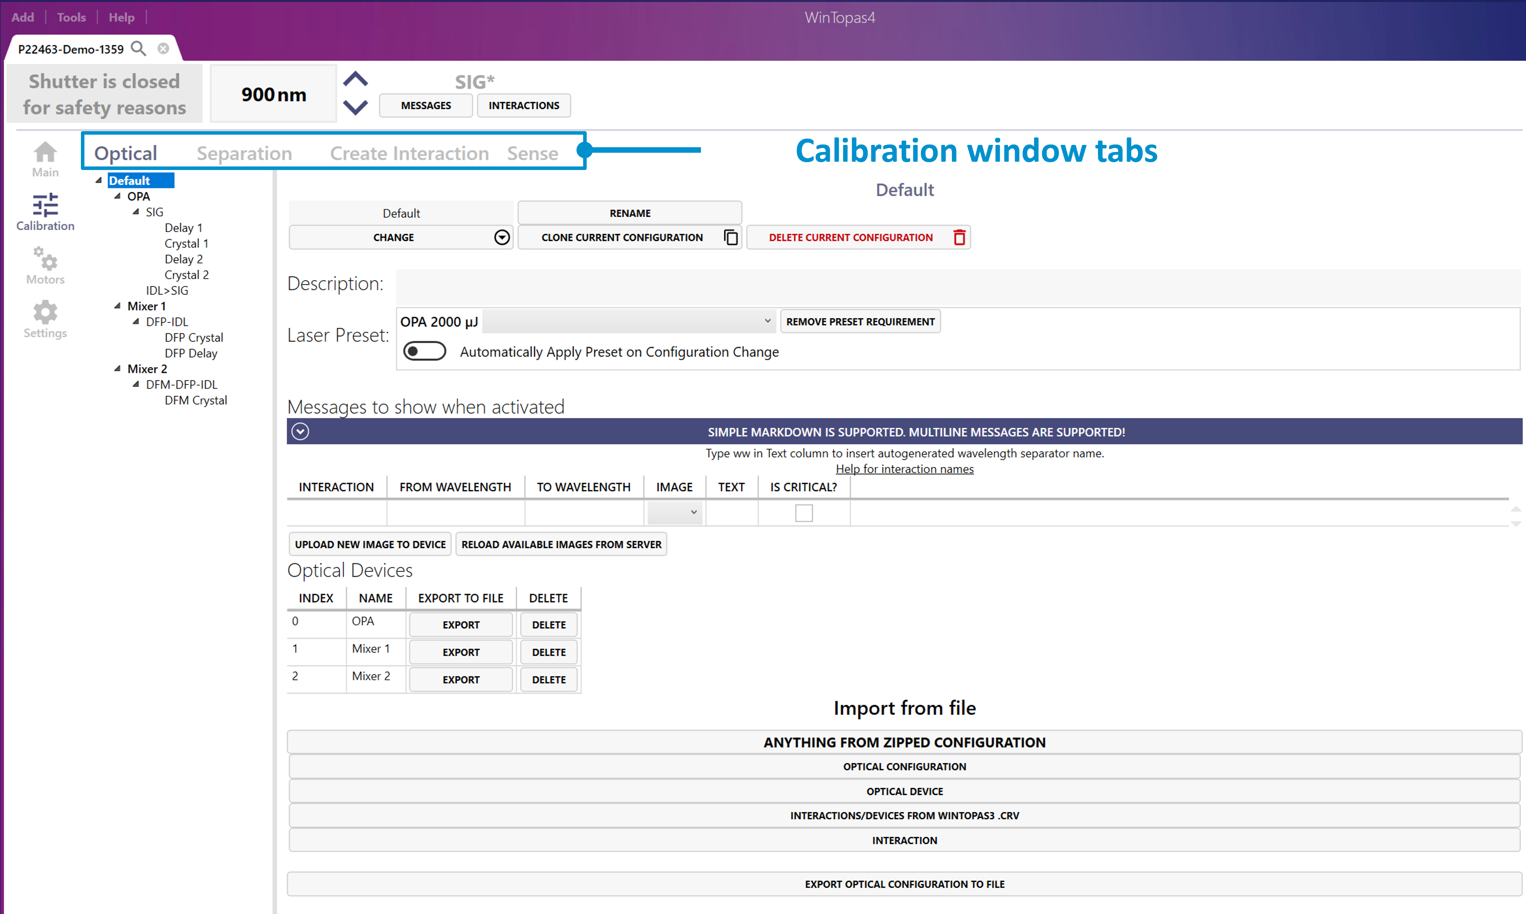The width and height of the screenshot is (1526, 914).
Task: Open the Main view from the sidebar
Action: tap(44, 159)
